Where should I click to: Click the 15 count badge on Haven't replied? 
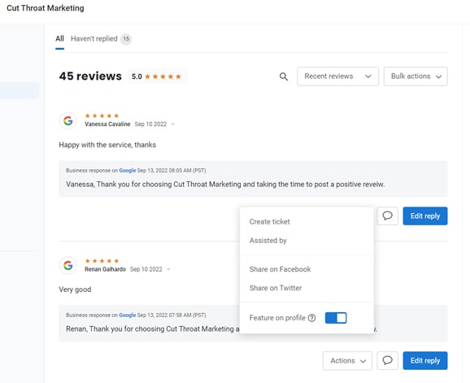tap(126, 39)
